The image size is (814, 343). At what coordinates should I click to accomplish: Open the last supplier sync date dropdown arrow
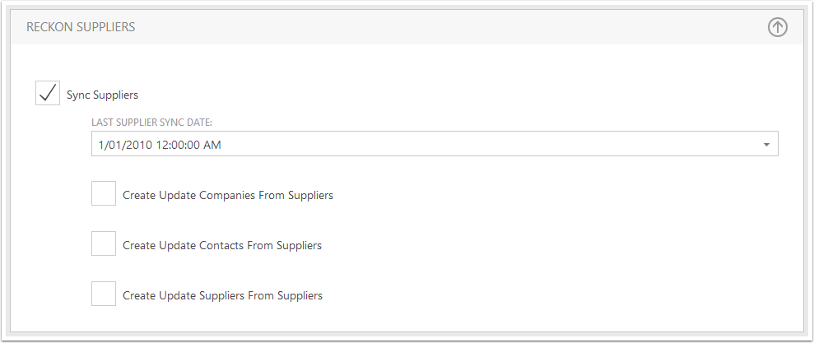[766, 145]
